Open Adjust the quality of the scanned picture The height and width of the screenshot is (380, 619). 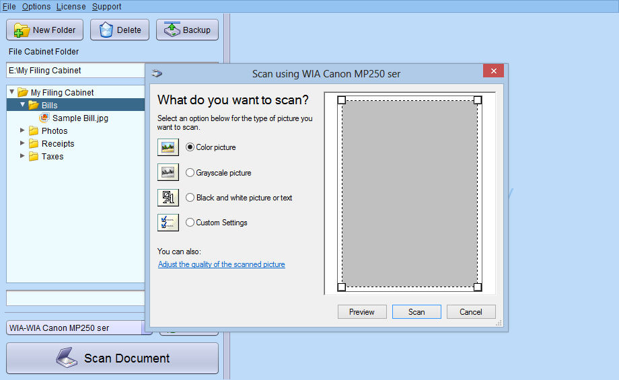[221, 264]
